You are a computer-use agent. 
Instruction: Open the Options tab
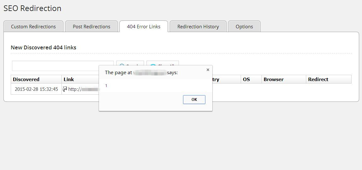point(244,26)
